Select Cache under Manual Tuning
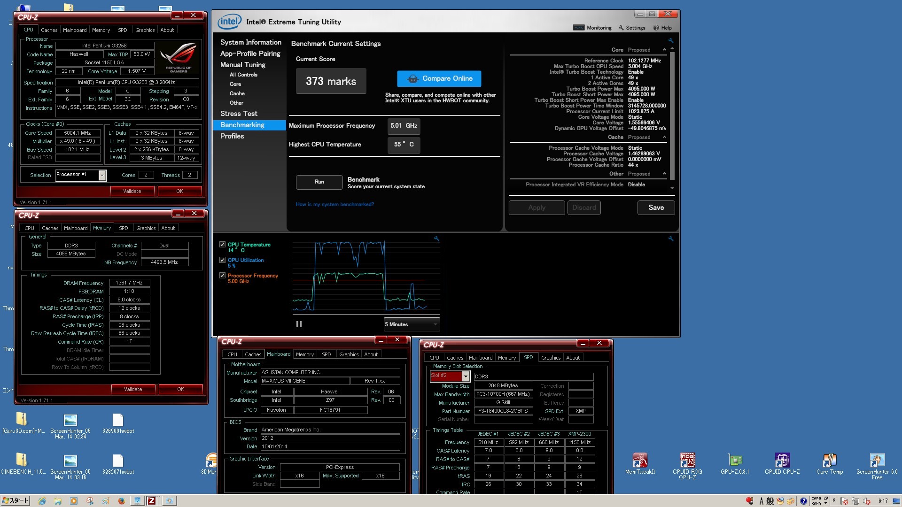 click(237, 93)
